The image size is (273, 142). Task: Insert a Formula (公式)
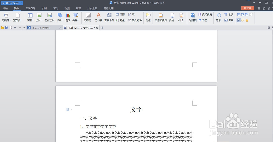[x=229, y=14]
